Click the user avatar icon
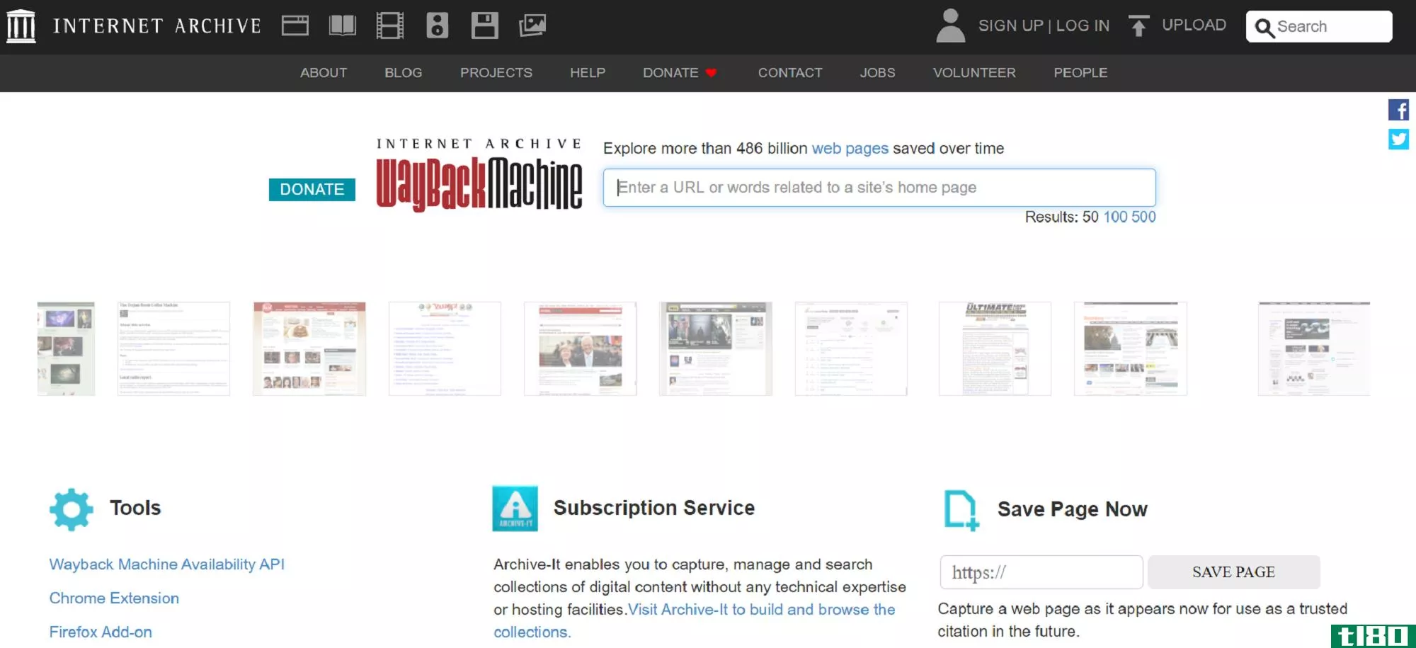 coord(950,26)
